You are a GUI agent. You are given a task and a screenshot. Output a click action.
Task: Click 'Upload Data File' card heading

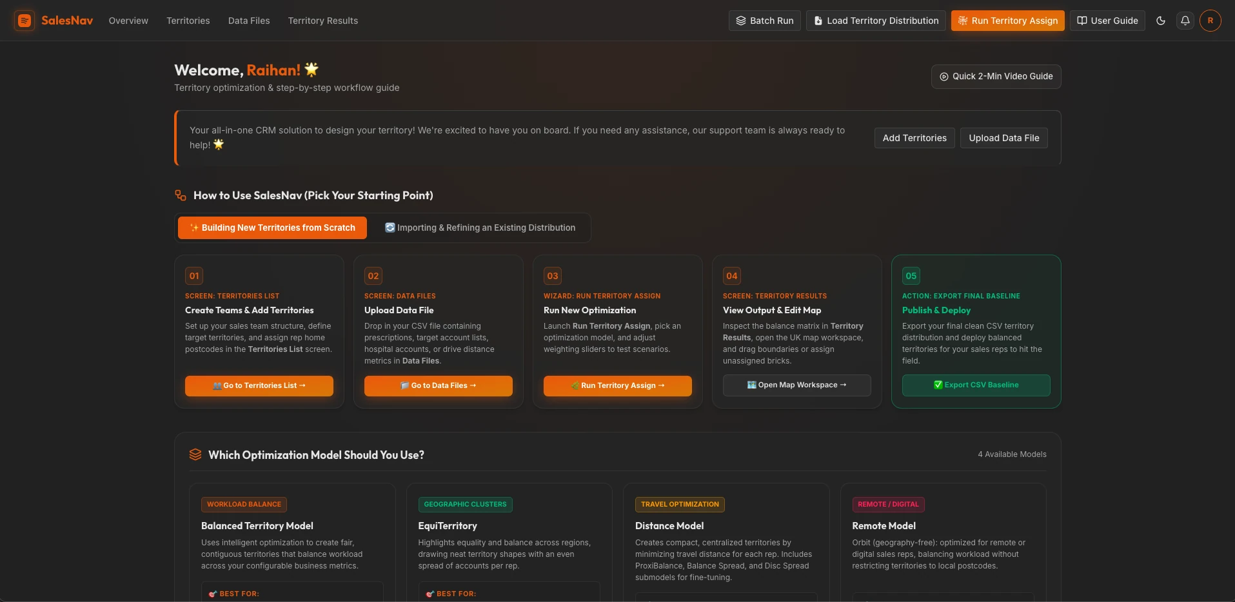pos(399,310)
